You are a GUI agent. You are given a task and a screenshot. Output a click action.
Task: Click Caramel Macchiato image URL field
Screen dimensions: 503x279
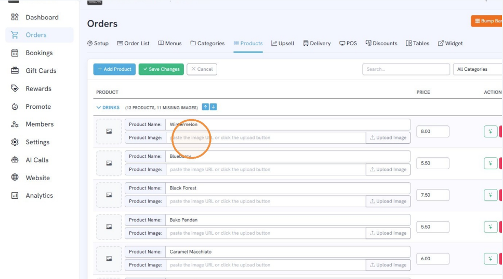pos(266,265)
